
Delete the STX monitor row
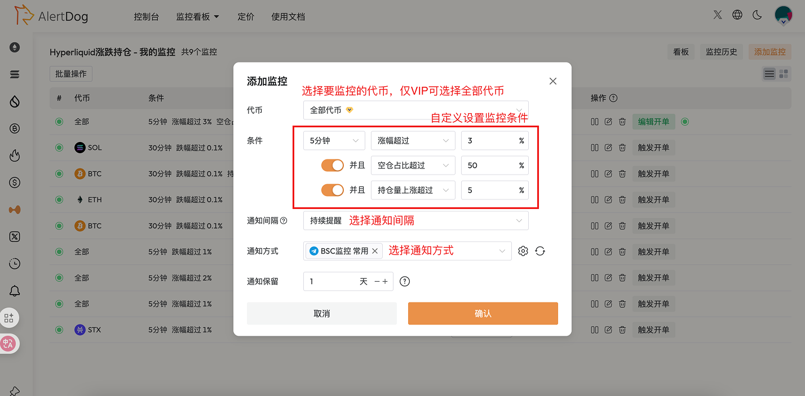pyautogui.click(x=622, y=330)
